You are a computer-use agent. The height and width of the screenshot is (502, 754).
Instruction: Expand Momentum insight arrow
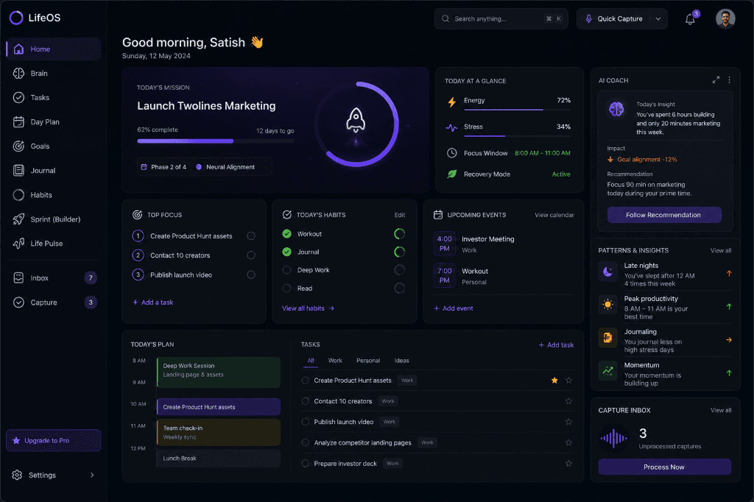(729, 372)
